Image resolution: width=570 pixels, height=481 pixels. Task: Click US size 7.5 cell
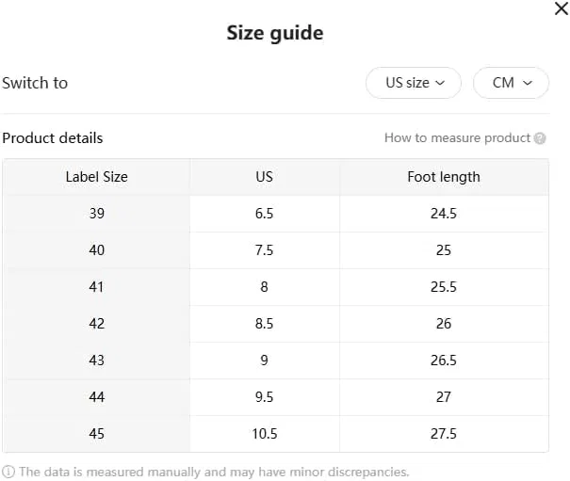coord(265,250)
